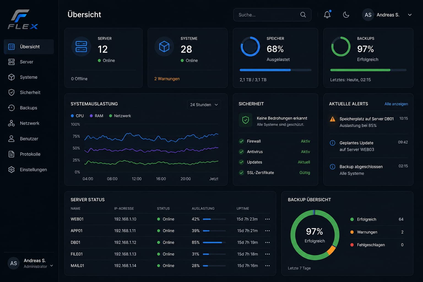Click the FLEX logo in the sidebar

coord(23,19)
